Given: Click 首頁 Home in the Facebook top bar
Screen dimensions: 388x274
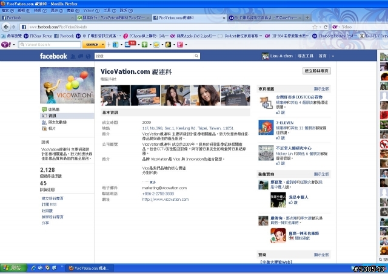Looking at the screenshot, I should point(323,56).
